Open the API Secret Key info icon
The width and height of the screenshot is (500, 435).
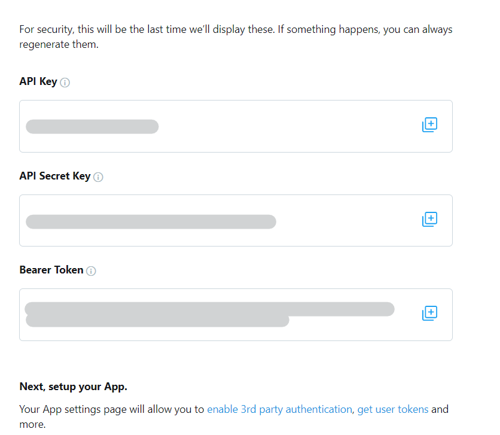point(99,177)
